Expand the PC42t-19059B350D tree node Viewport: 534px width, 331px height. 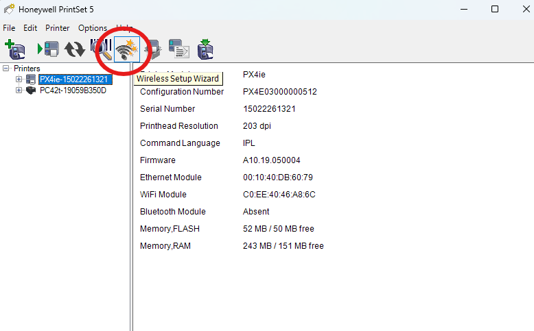(x=19, y=90)
